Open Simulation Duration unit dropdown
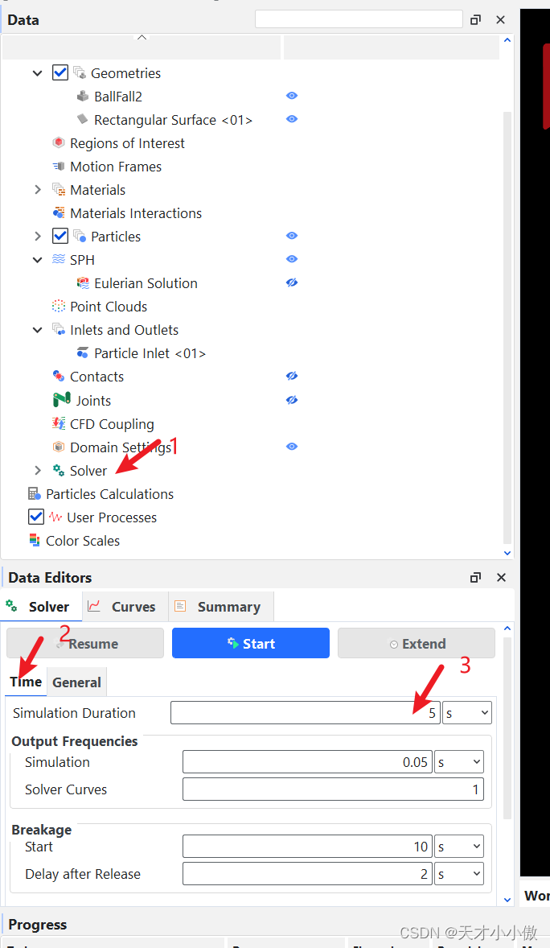The height and width of the screenshot is (948, 550). pos(467,713)
